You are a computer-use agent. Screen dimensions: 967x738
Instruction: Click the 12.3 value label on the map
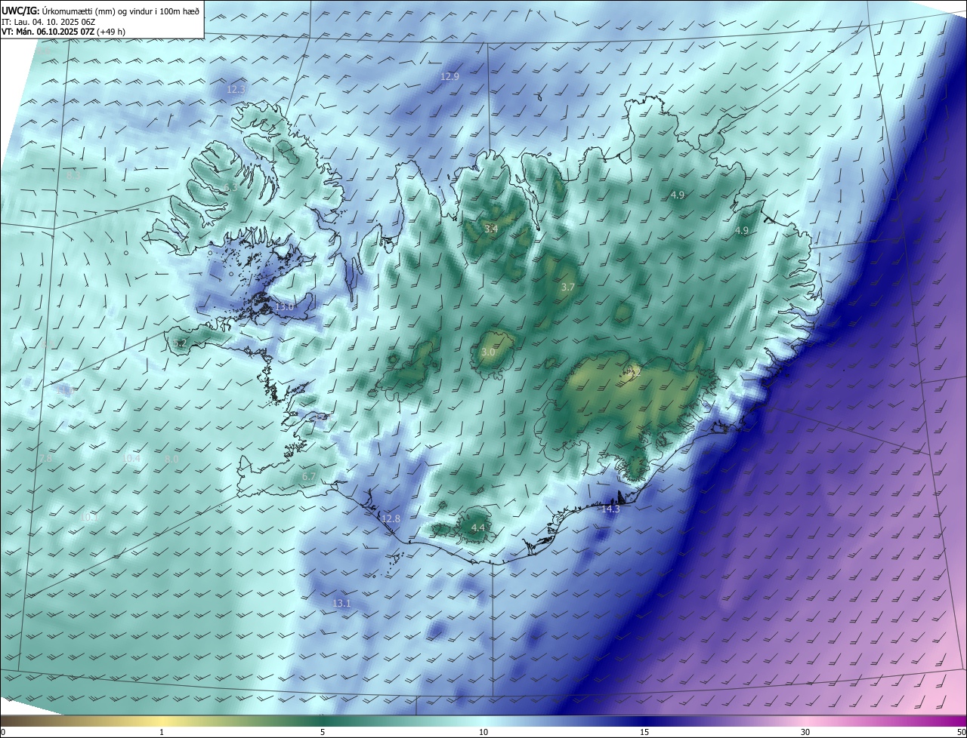236,89
